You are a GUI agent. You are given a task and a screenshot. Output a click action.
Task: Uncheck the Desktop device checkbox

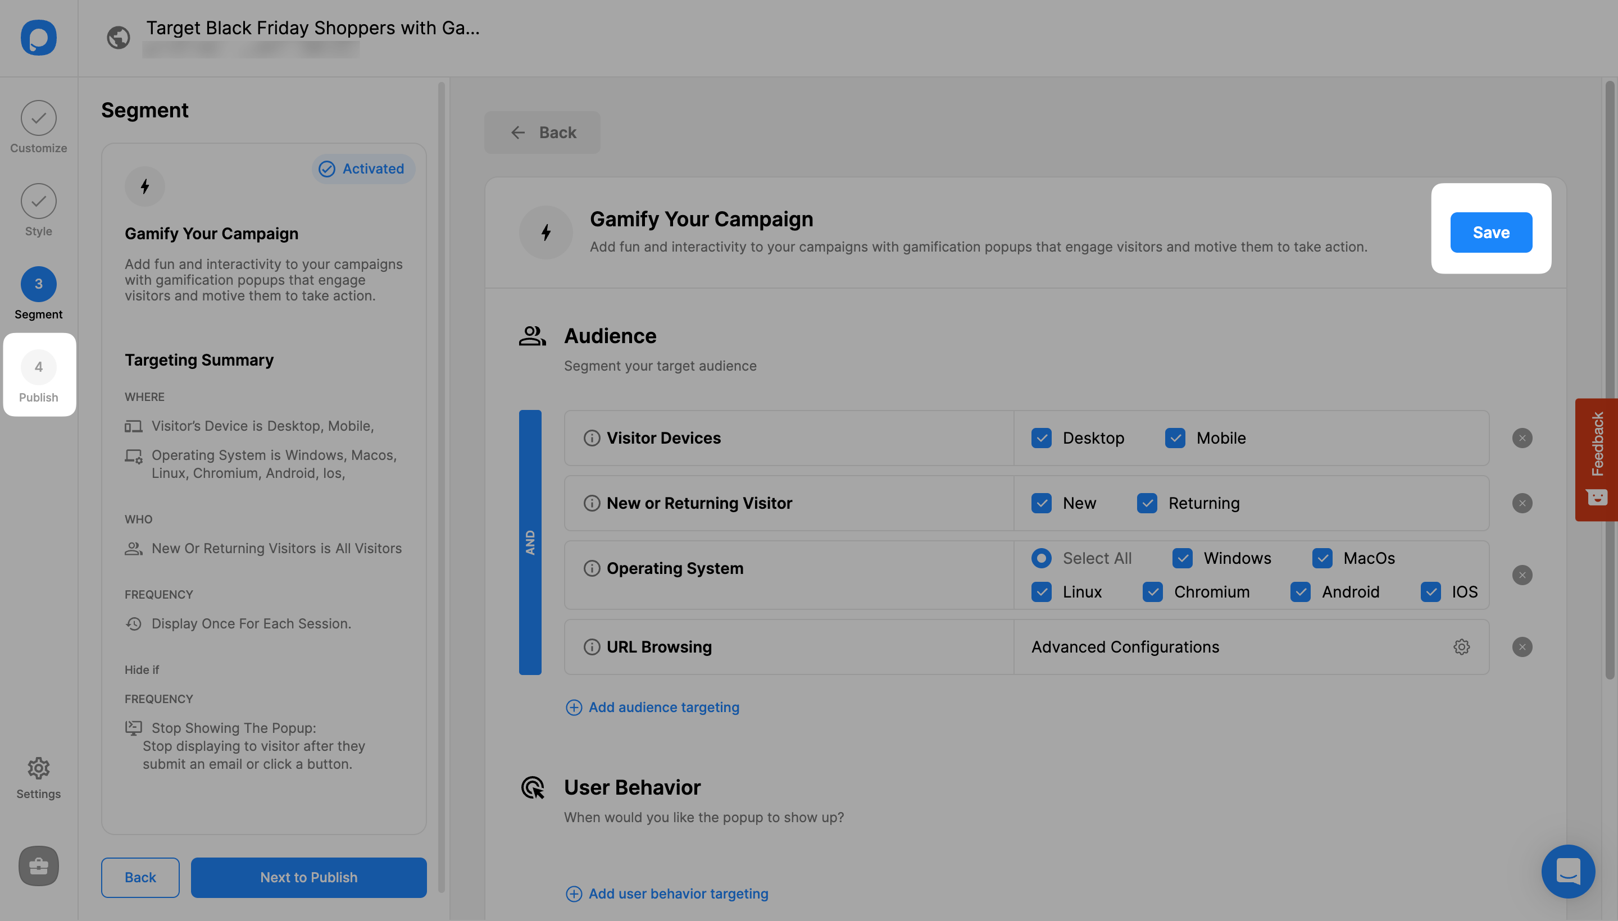(x=1042, y=439)
